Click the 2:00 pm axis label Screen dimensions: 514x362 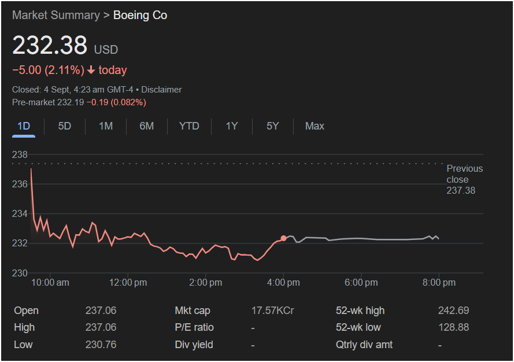click(x=205, y=283)
